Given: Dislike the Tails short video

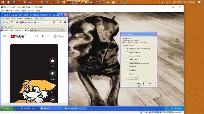Looking at the screenshot, I should pos(53,73).
